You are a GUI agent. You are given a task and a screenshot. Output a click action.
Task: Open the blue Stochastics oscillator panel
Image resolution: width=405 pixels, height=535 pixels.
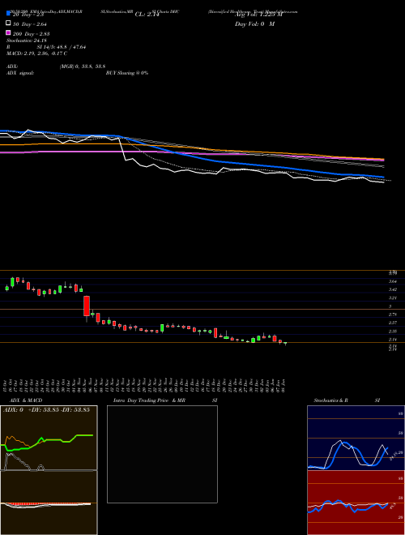pos(356,438)
